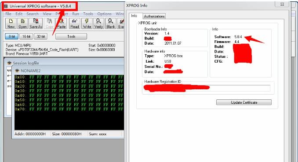Click the Read device toolbar icon
This screenshot has height=162, width=298.
(x=75, y=24)
